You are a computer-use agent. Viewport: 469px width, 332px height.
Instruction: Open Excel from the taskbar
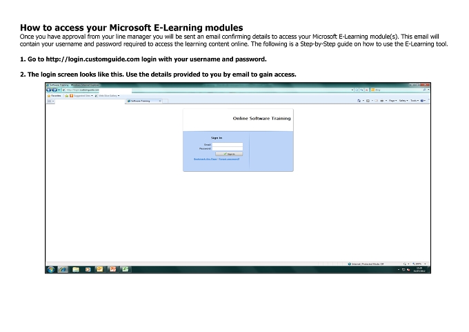tap(125, 269)
